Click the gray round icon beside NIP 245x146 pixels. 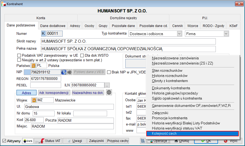coord(69,72)
